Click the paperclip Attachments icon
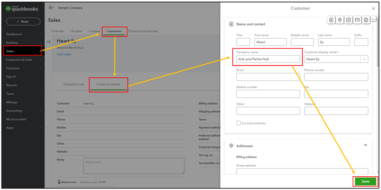The height and width of the screenshot is (190, 381). pyautogui.click(x=59, y=182)
